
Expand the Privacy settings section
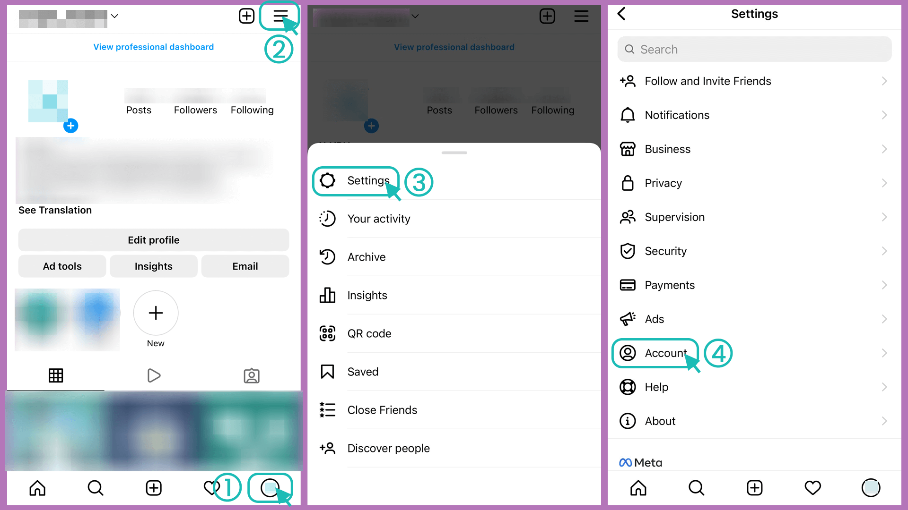point(754,182)
